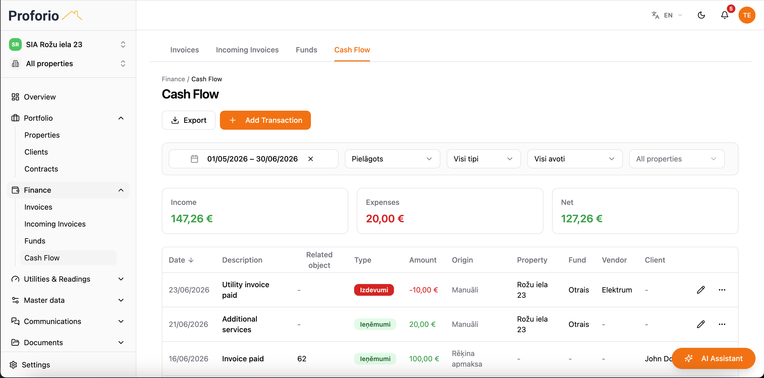Screen dimensions: 764x378
Task: Click Elektrum vendor cell
Action: tap(617, 290)
